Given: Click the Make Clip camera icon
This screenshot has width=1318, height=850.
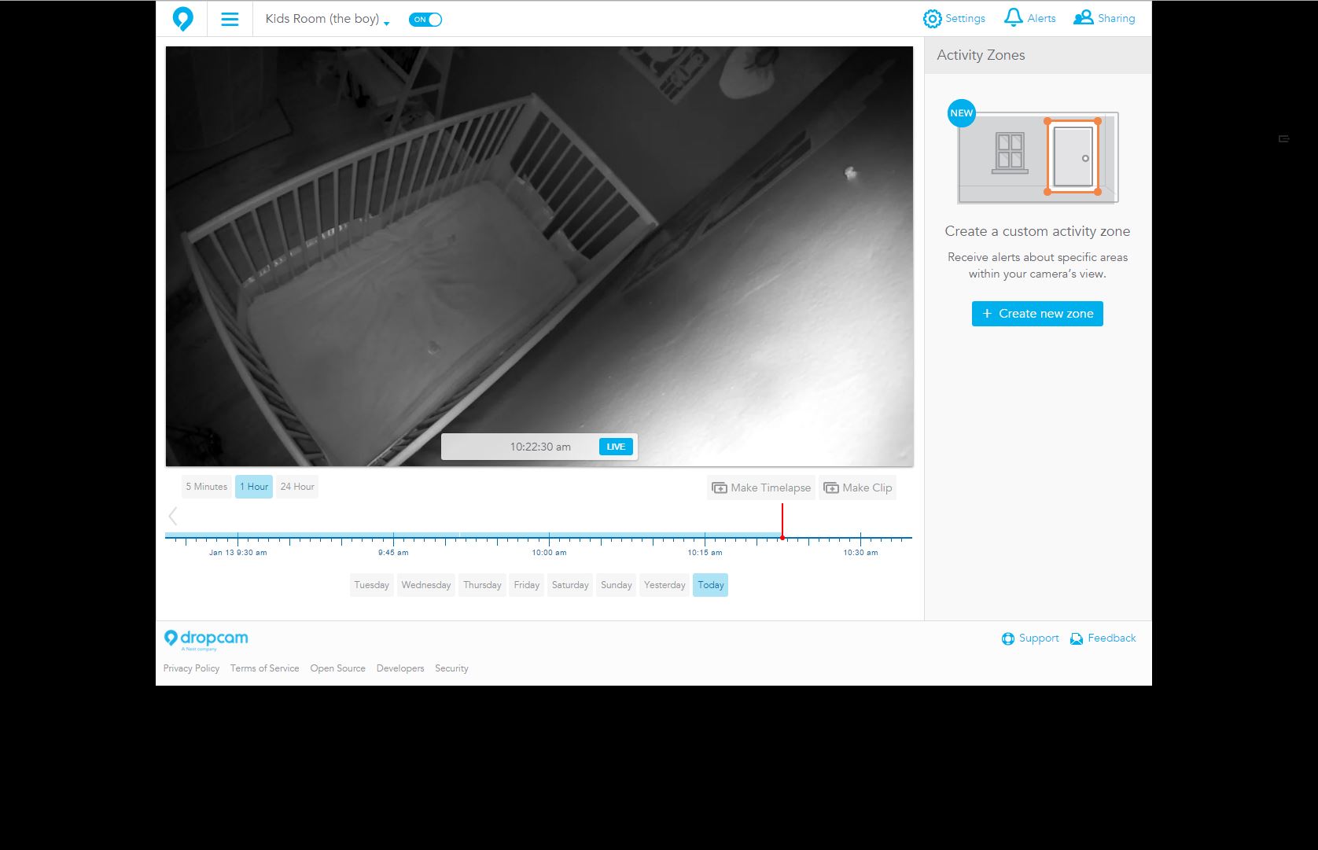Looking at the screenshot, I should [x=830, y=488].
